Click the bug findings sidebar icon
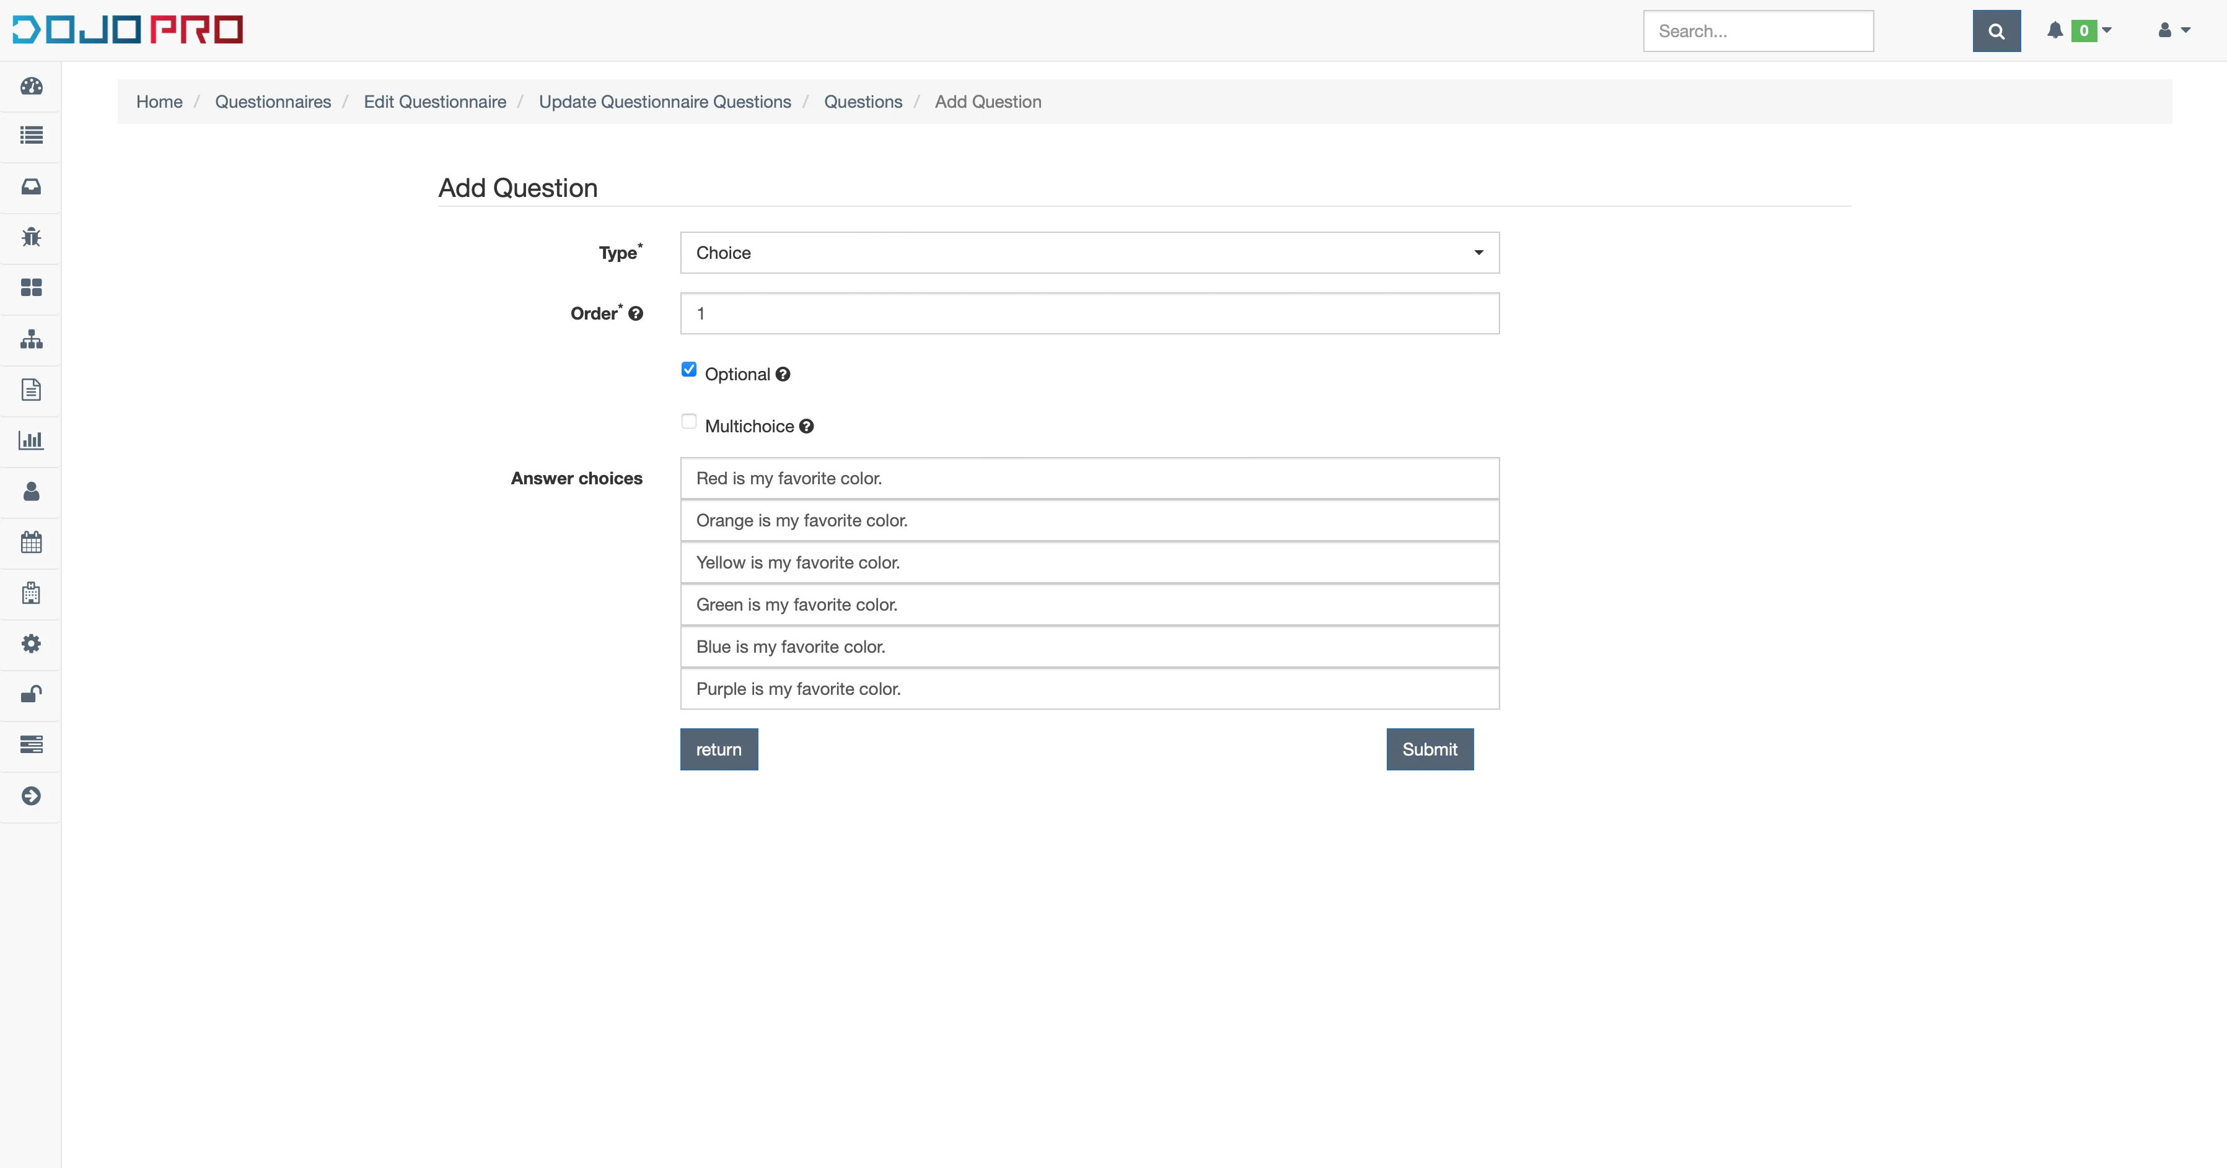This screenshot has height=1168, width=2227. coord(31,237)
